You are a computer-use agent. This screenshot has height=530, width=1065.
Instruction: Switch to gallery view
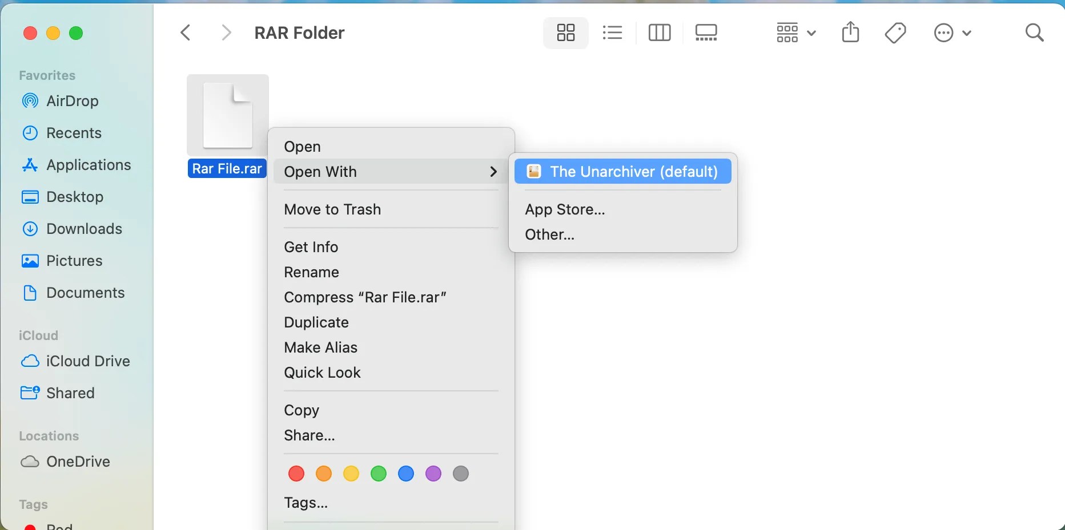click(706, 33)
